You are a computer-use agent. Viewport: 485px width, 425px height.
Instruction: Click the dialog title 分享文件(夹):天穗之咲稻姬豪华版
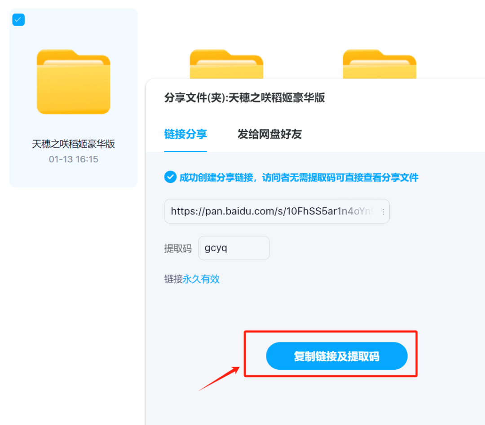tap(244, 98)
